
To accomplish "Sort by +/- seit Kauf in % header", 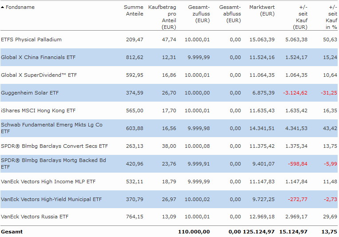I will tap(331, 17).
